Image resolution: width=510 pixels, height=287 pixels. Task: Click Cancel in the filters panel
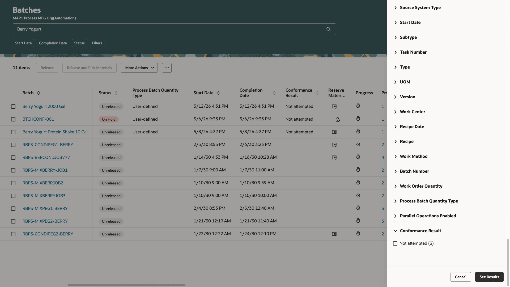pyautogui.click(x=461, y=277)
